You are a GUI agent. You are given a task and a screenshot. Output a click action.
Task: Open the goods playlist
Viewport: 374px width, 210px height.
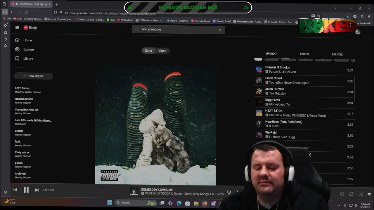click(23, 165)
